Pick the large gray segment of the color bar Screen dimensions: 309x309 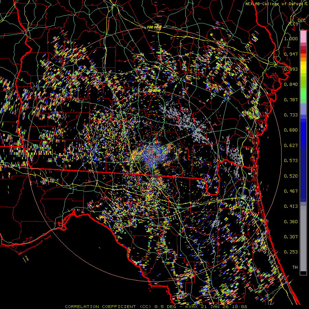point(303,239)
